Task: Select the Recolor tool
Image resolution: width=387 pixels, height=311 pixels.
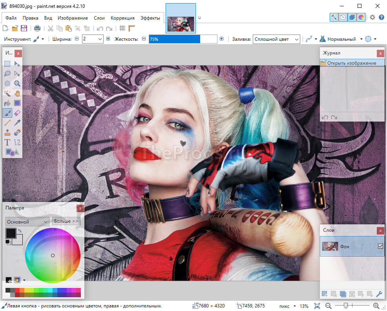Action: pyautogui.click(x=17, y=133)
